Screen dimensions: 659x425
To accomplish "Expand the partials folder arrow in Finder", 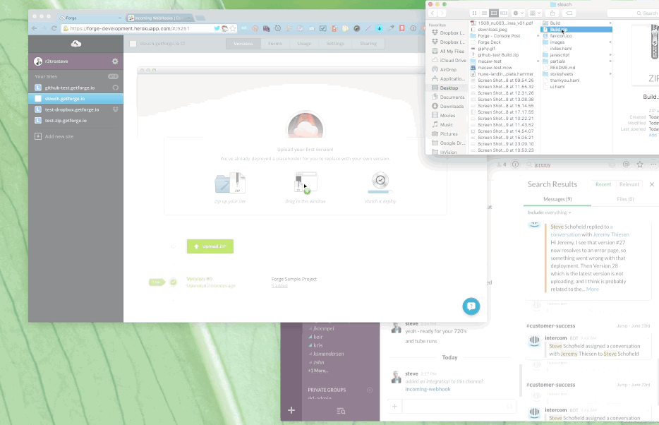I will 610,61.
